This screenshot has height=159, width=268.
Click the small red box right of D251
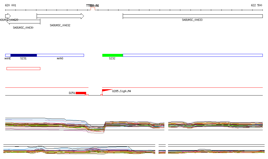[87, 95]
